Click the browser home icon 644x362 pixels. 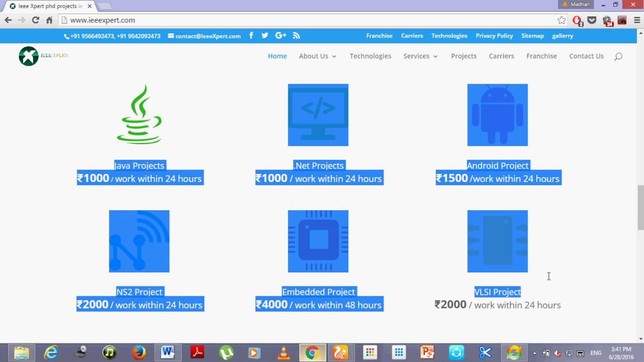[49, 20]
